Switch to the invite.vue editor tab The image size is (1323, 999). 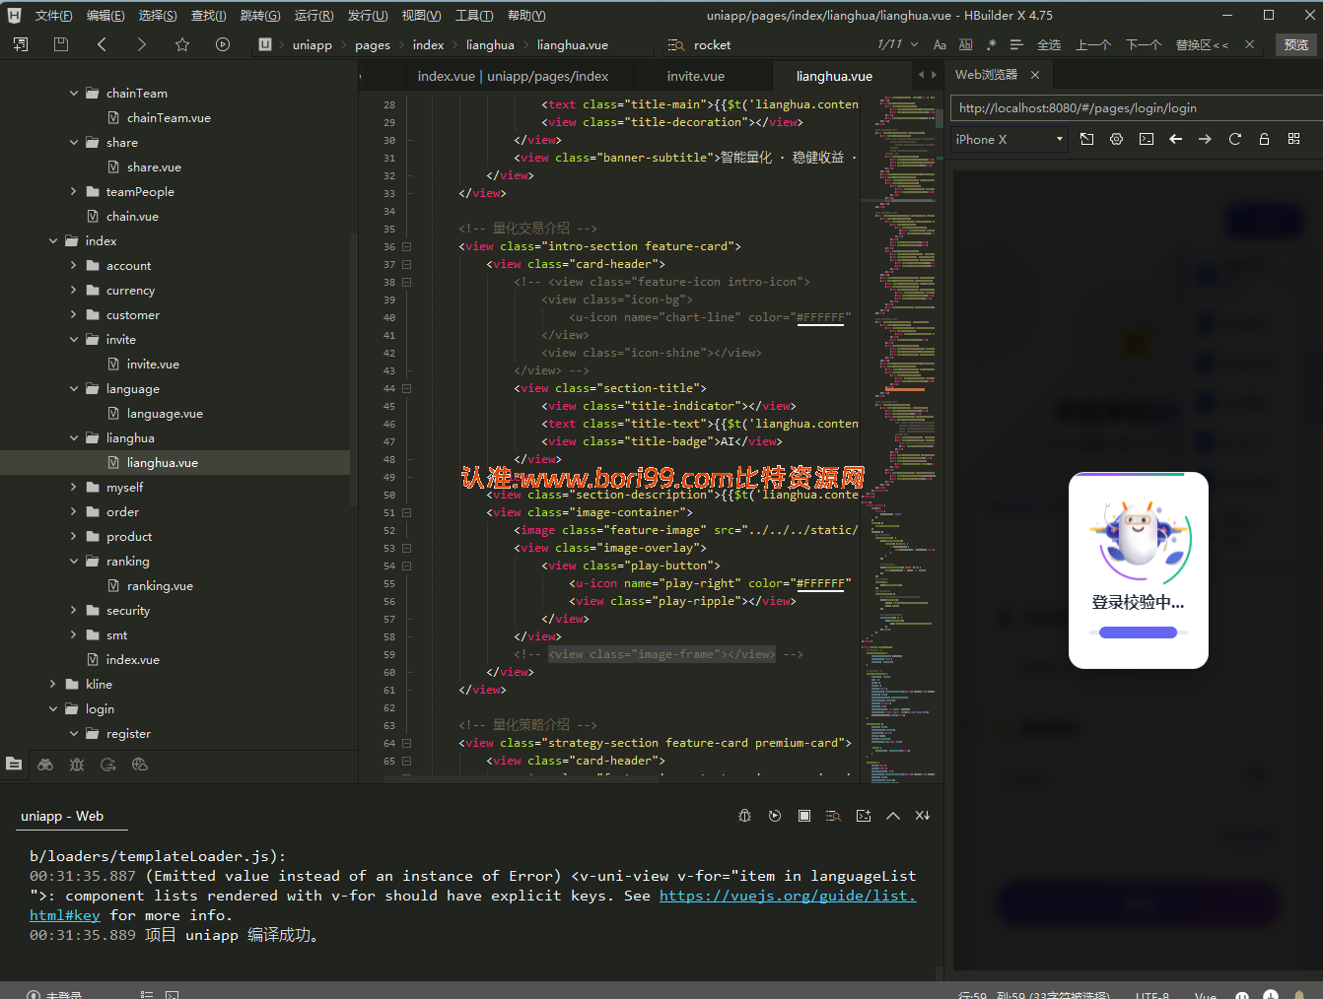(695, 76)
